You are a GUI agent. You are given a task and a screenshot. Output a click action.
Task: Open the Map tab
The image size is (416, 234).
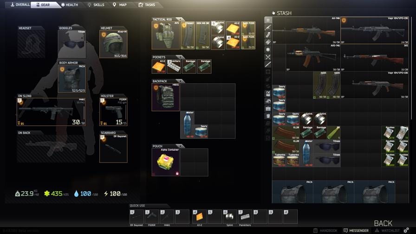point(120,5)
